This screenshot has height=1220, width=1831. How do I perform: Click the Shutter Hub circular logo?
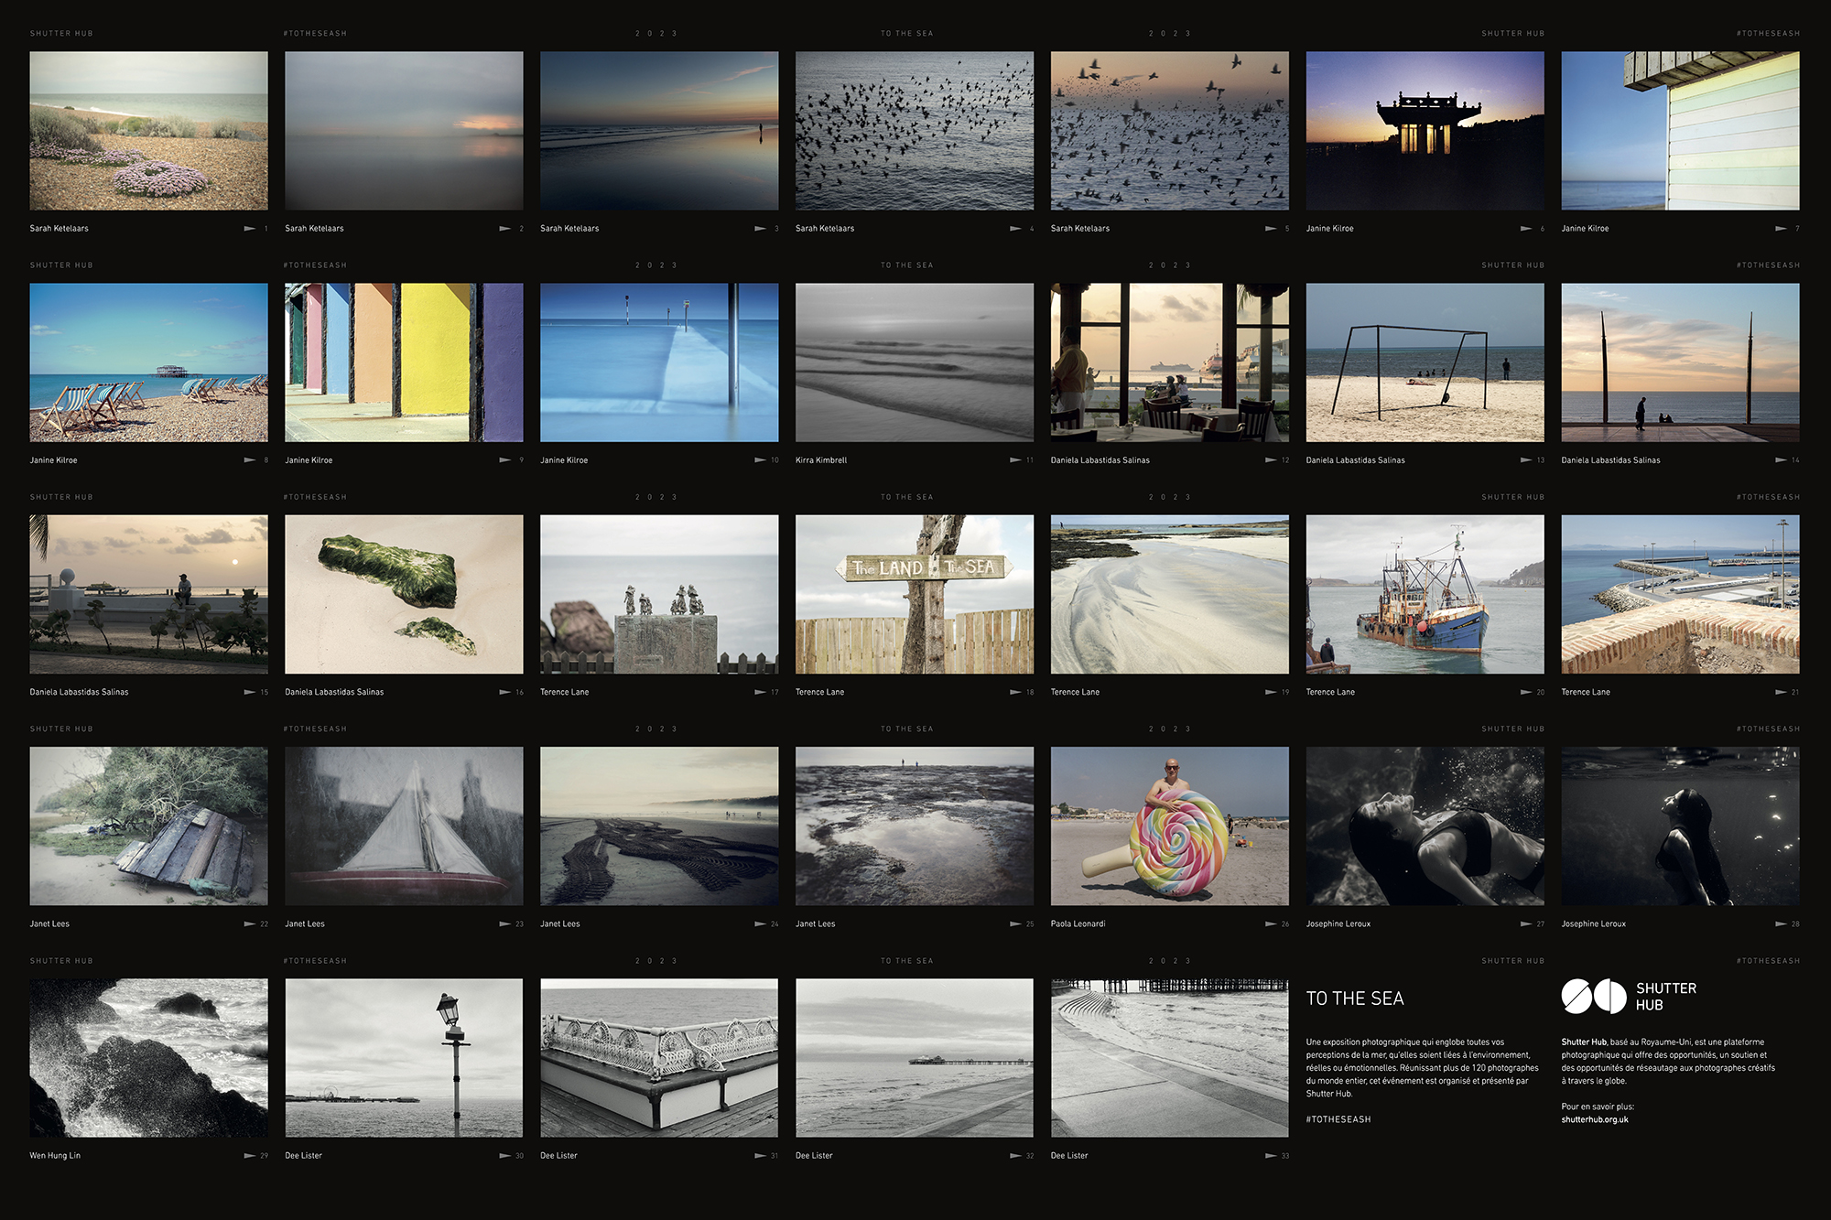click(1594, 997)
